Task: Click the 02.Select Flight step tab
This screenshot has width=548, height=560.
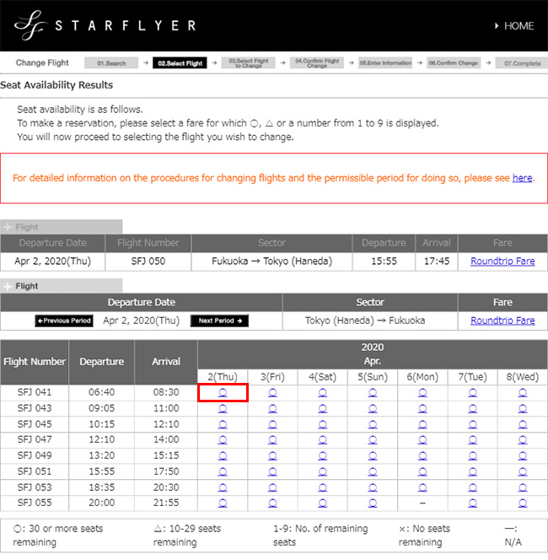Action: click(x=180, y=63)
